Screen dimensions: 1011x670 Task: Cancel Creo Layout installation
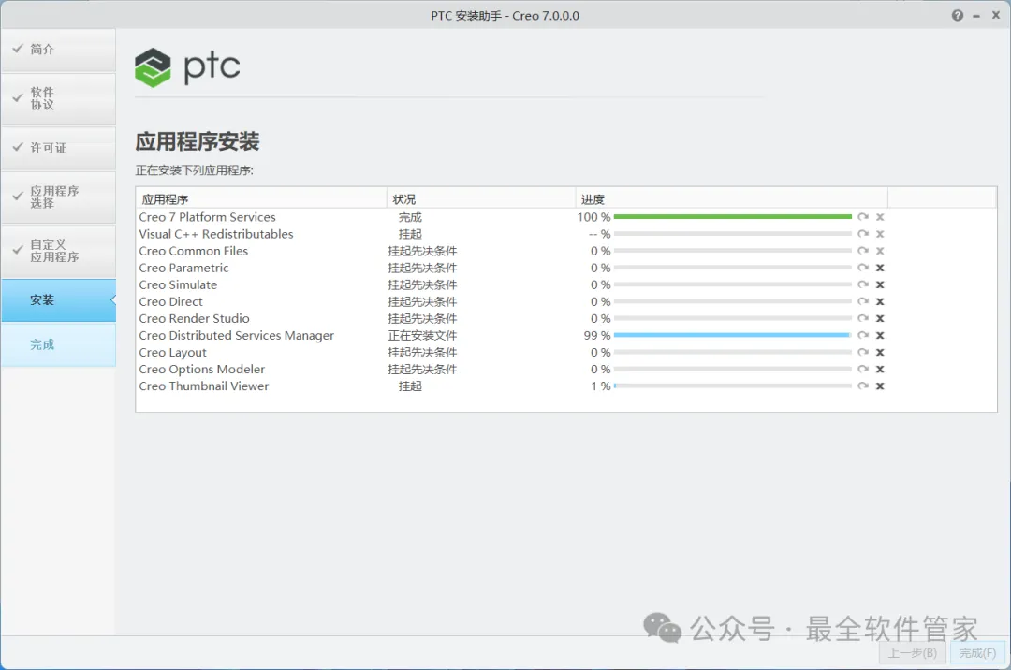click(x=880, y=353)
